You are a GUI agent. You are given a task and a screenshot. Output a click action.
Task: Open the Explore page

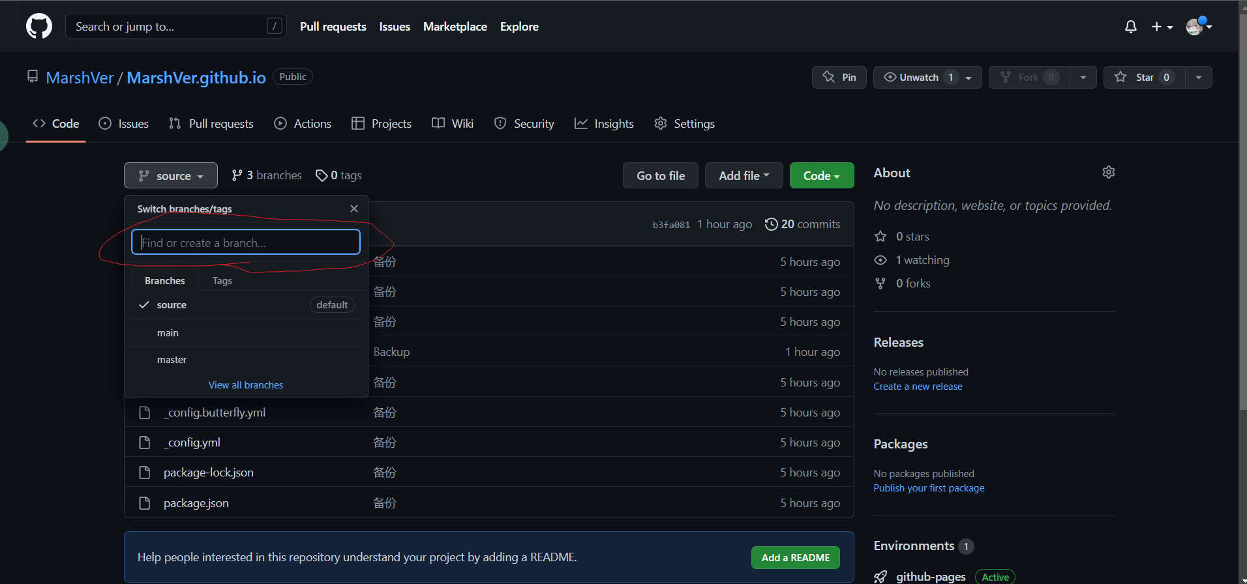[x=519, y=27]
